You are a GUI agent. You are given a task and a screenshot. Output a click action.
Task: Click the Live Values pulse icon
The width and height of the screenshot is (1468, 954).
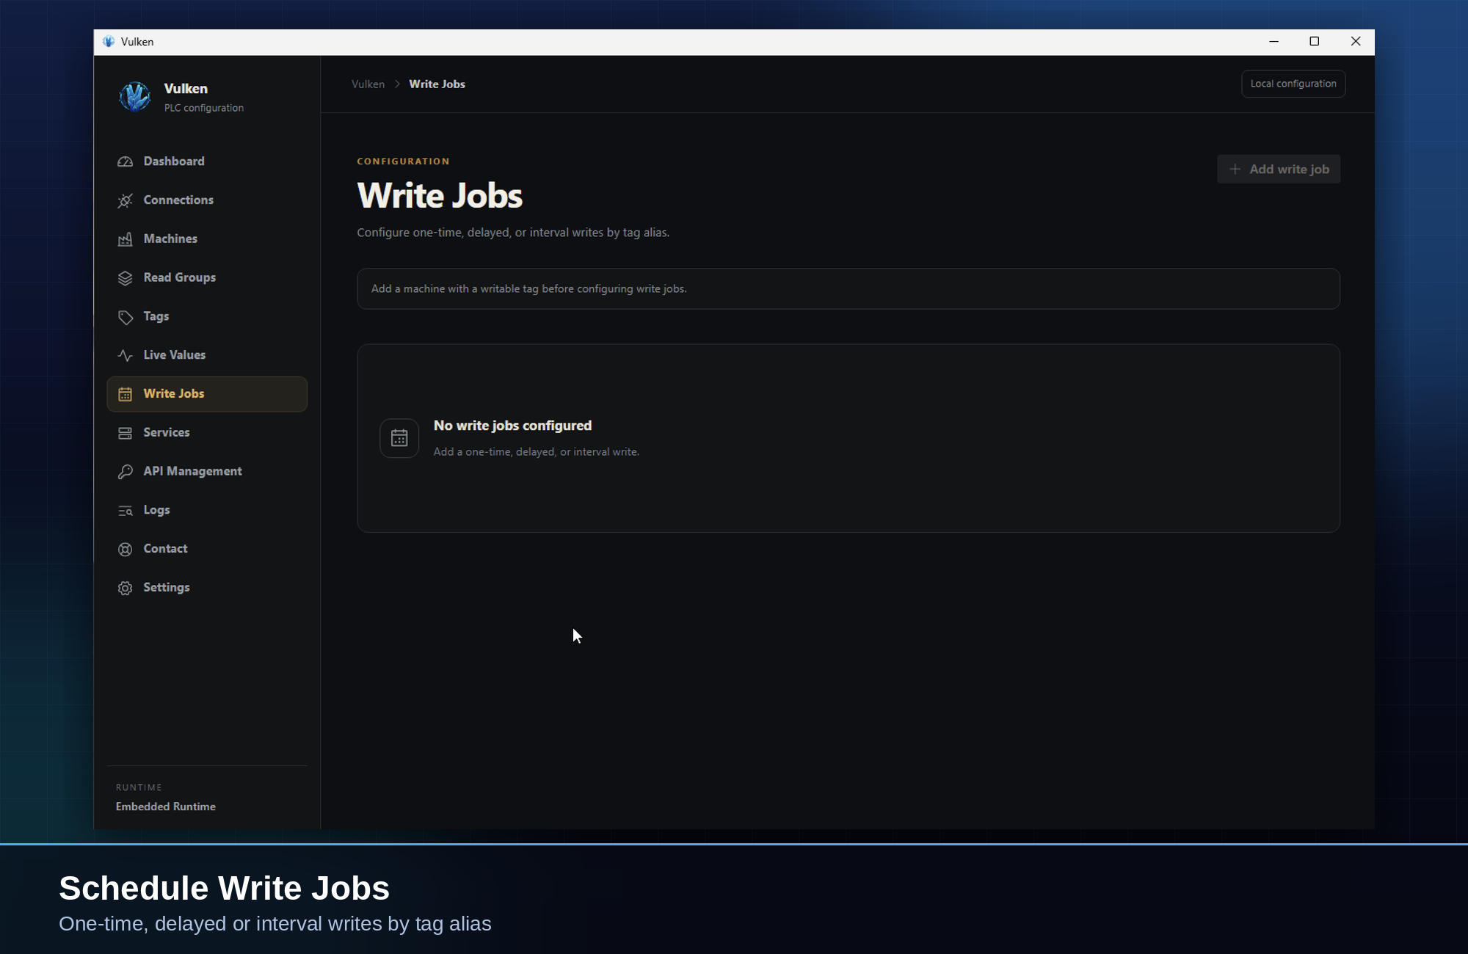coord(126,355)
